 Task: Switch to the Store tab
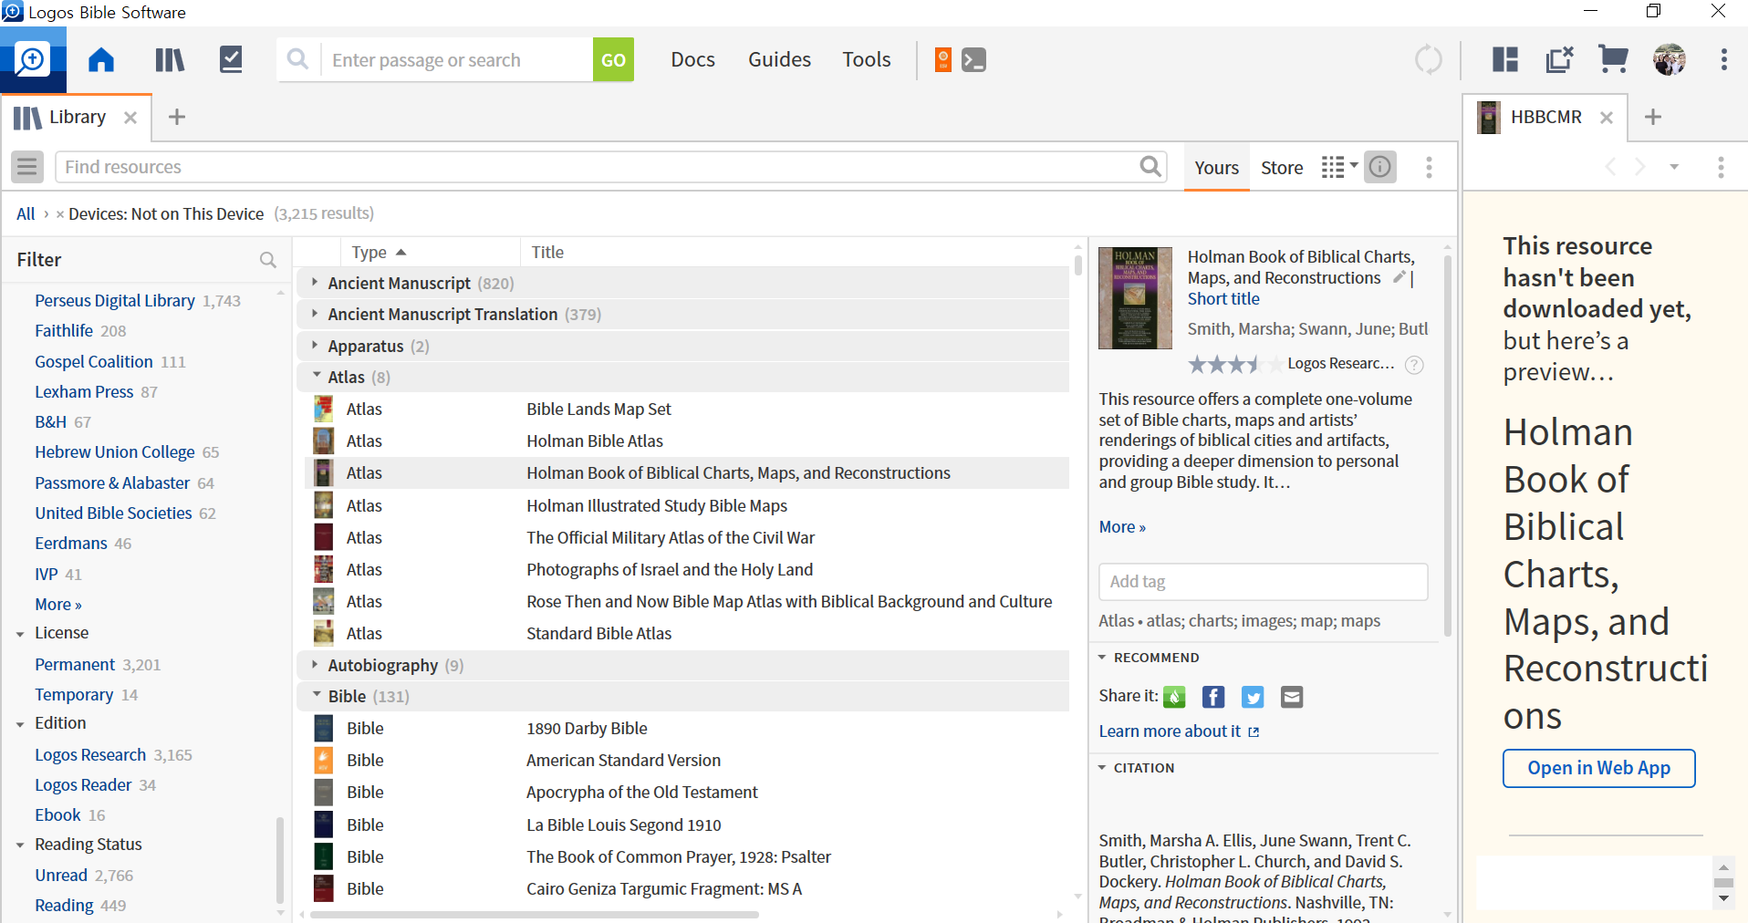1282,168
